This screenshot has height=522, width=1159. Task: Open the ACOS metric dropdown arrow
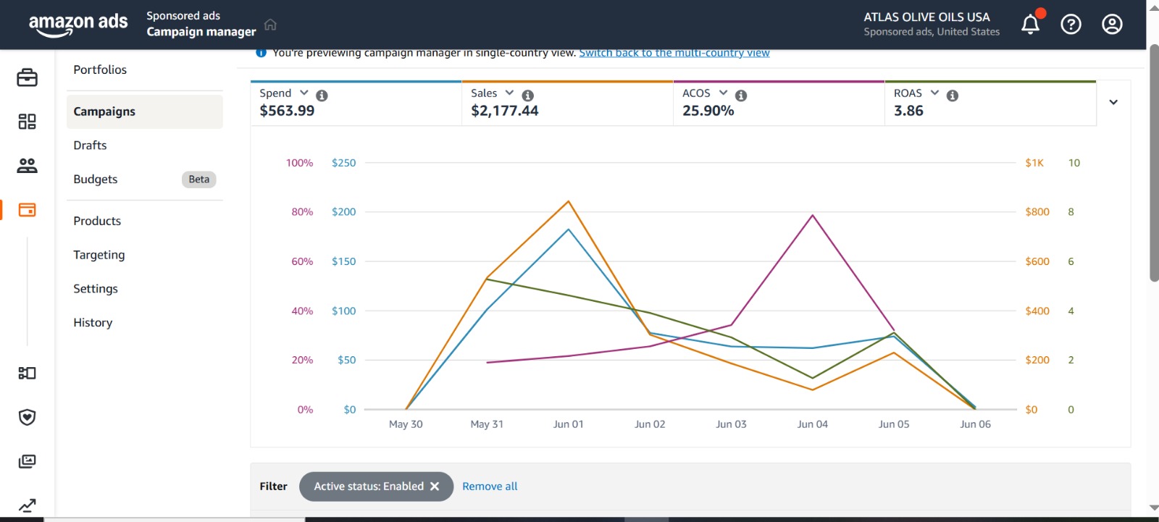tap(723, 93)
